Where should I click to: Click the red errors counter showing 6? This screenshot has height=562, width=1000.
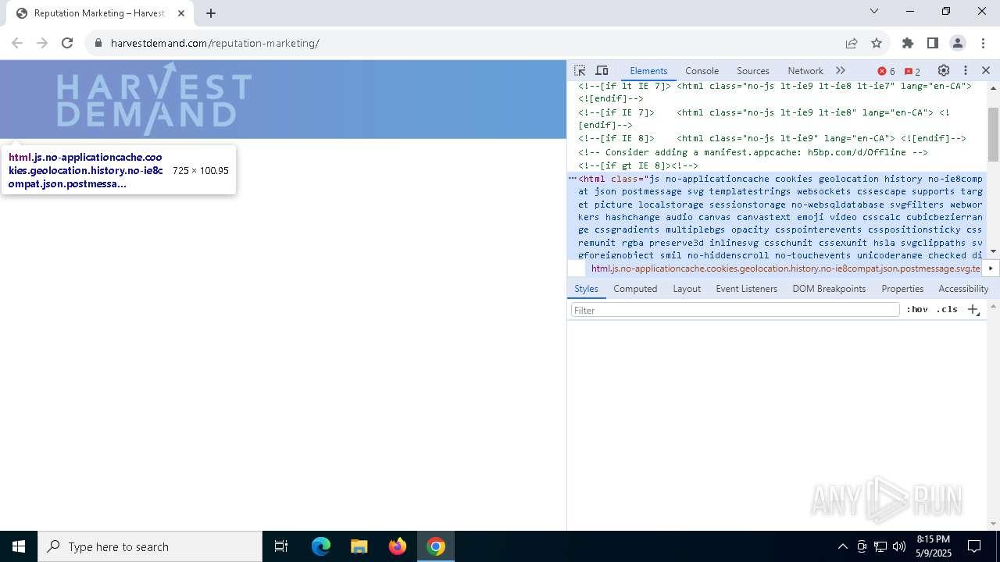(887, 71)
